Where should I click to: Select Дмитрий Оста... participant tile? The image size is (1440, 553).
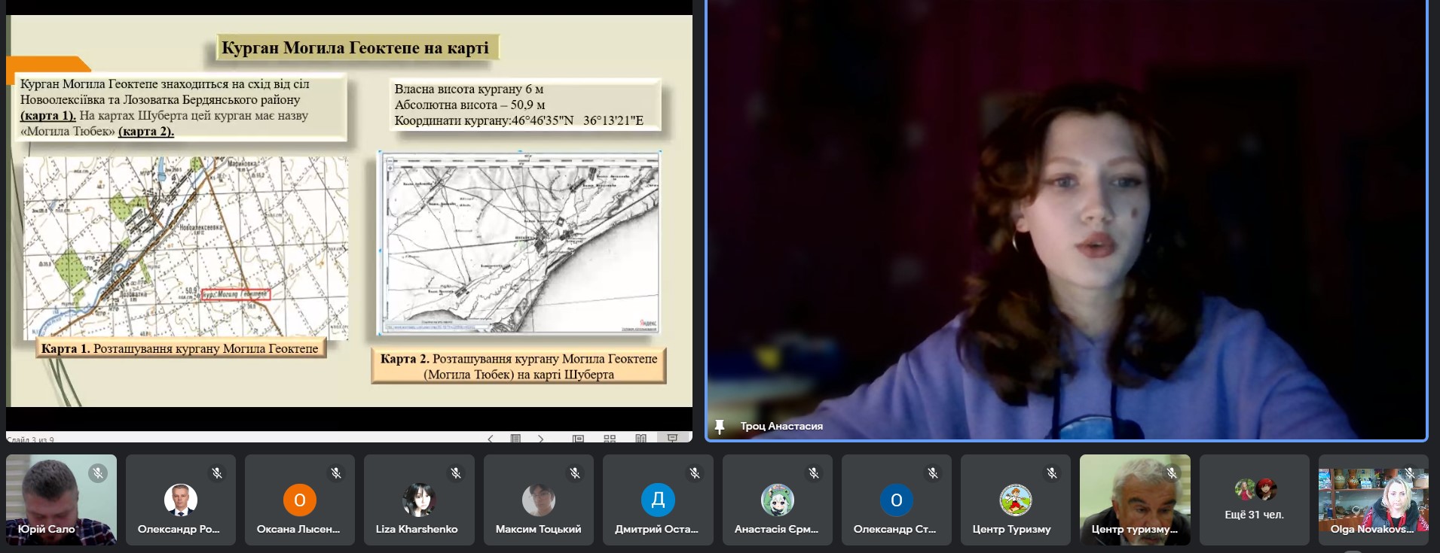657,500
